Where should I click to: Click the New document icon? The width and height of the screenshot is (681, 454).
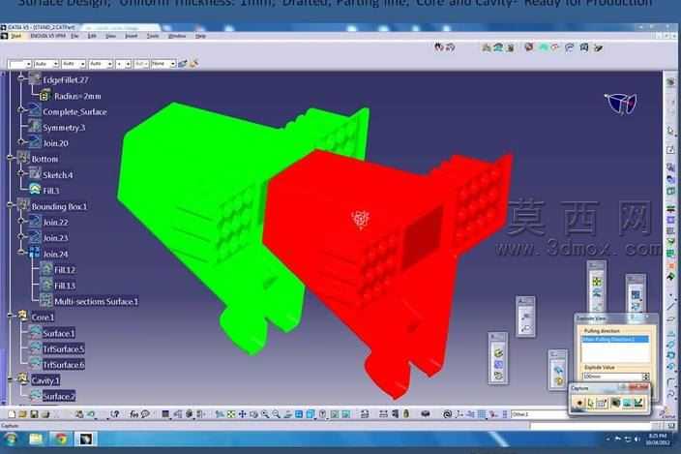12,414
